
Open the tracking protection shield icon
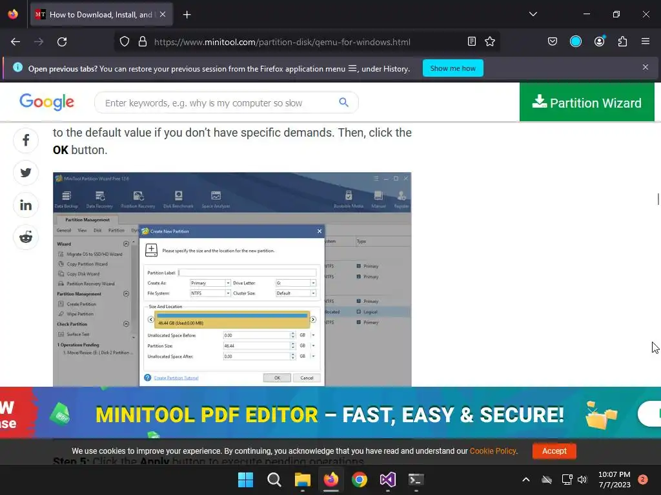pos(125,42)
